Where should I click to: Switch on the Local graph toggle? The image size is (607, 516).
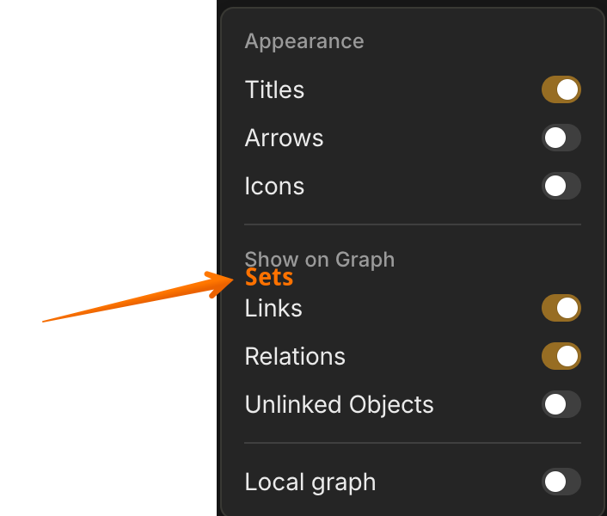coord(561,482)
